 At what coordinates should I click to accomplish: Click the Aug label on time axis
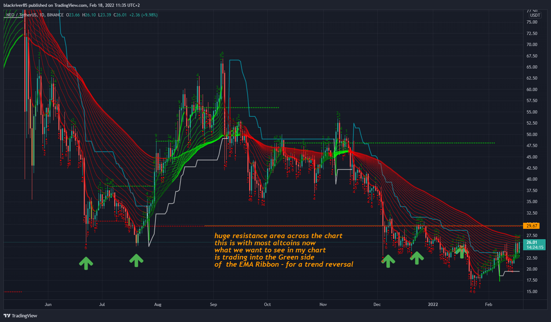(x=158, y=305)
